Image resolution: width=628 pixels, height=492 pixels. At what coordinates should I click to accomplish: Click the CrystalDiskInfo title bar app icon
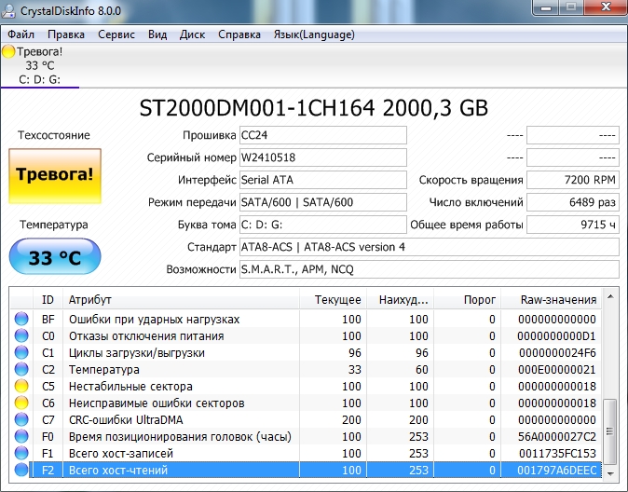8,9
